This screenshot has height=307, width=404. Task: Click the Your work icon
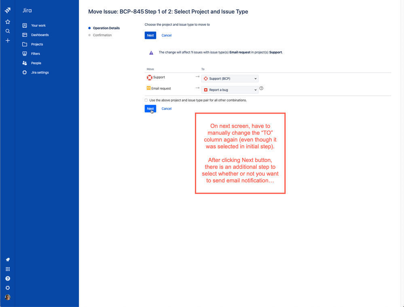pos(25,25)
